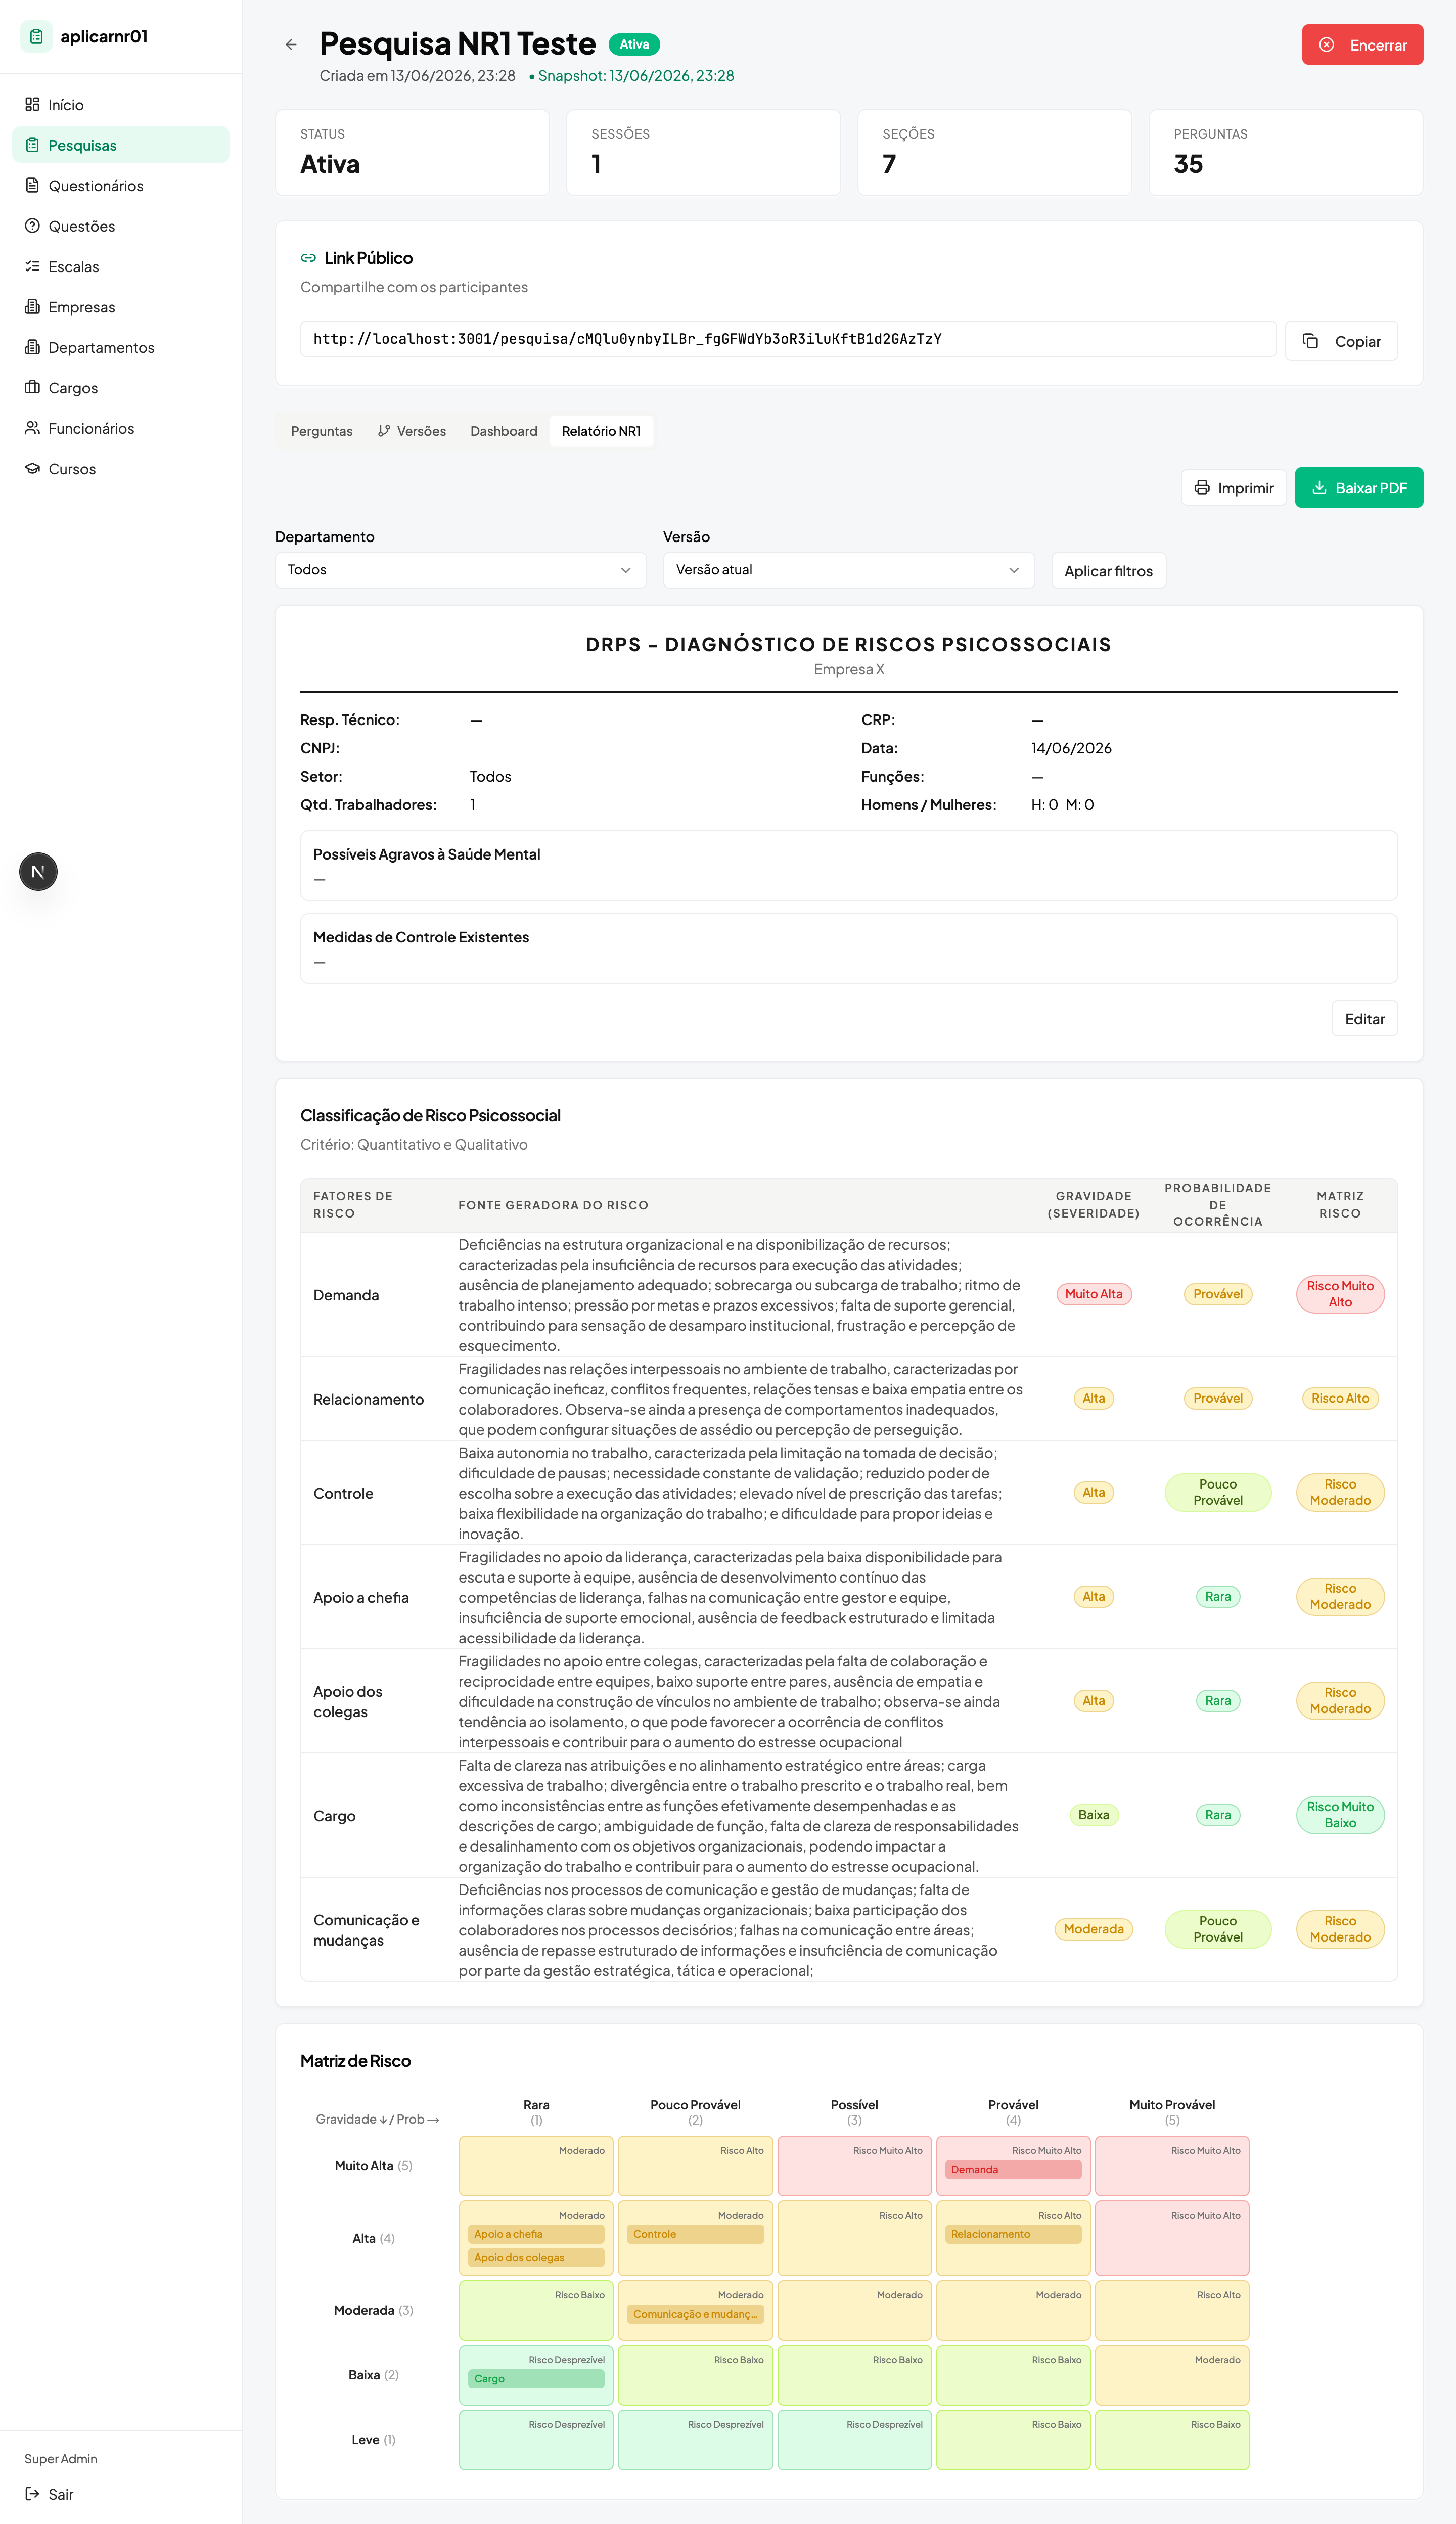Click the branch icon on Versões tab

[x=384, y=431]
